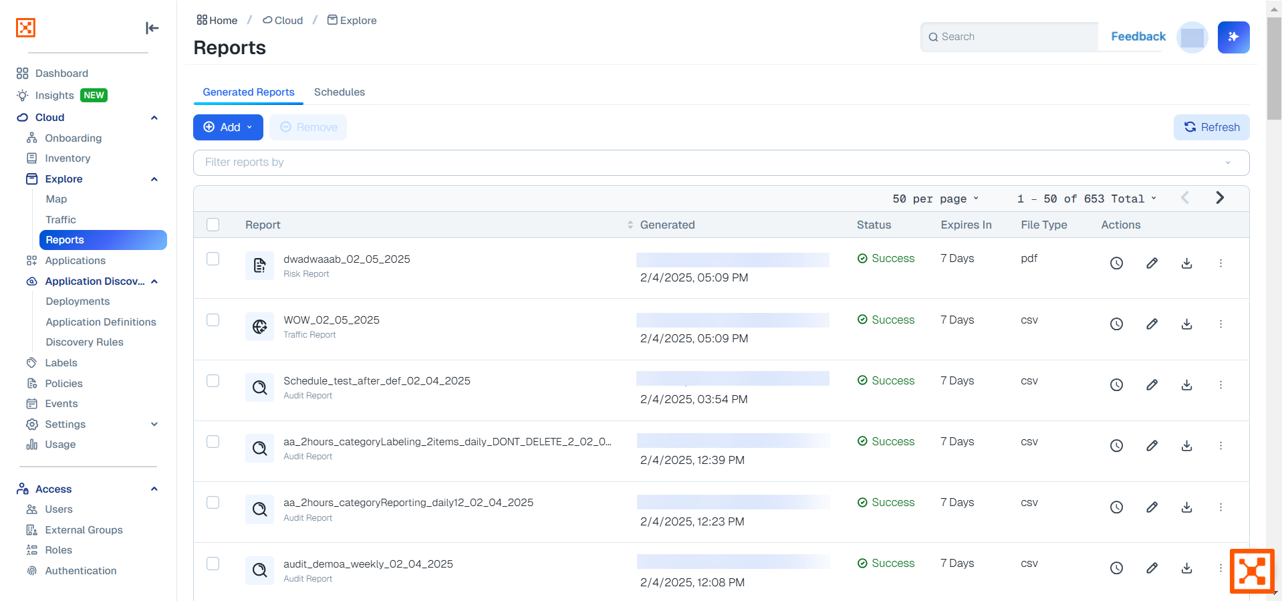
Task: Click the Traffic Report globe icon for WOW_02_05_2025
Action: click(x=259, y=327)
